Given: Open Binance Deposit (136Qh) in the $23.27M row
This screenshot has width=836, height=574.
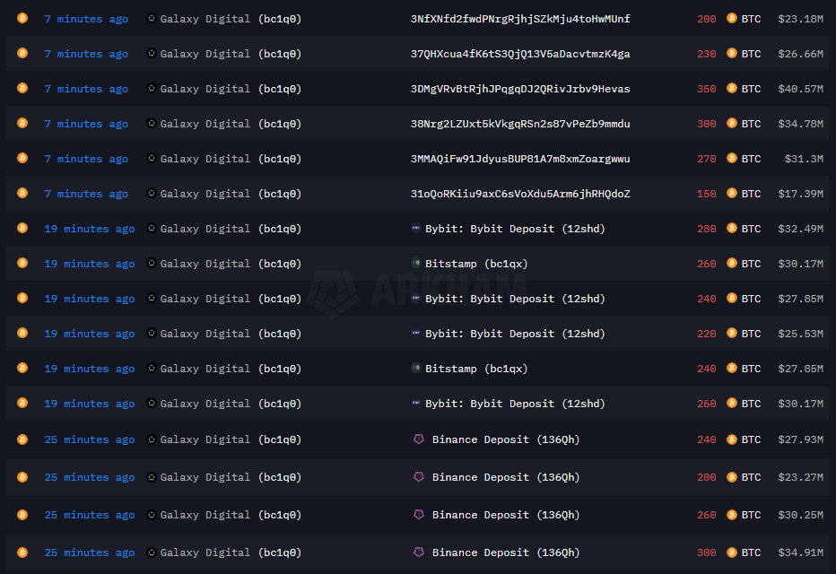Looking at the screenshot, I should click(x=505, y=477).
